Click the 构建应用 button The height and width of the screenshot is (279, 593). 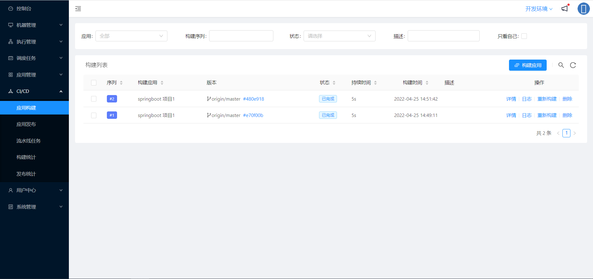click(528, 65)
